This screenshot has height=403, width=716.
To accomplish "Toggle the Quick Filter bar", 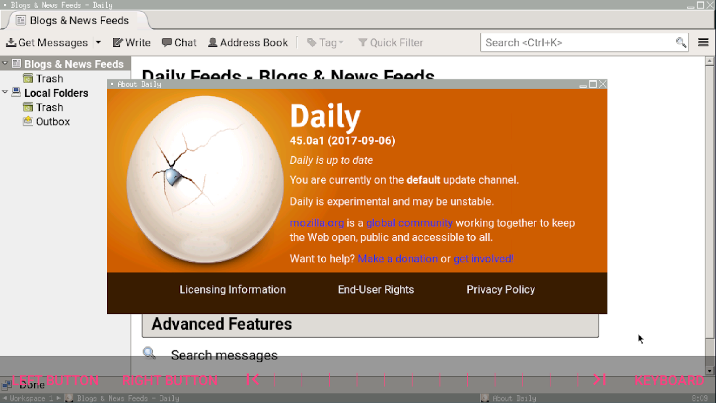I will (390, 43).
